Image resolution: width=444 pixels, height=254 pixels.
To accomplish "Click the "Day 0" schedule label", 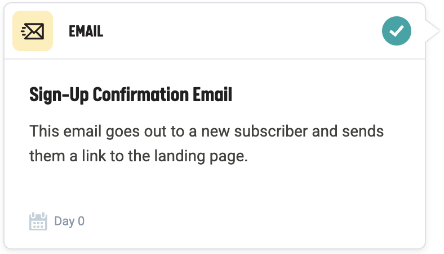I will click(x=69, y=221).
